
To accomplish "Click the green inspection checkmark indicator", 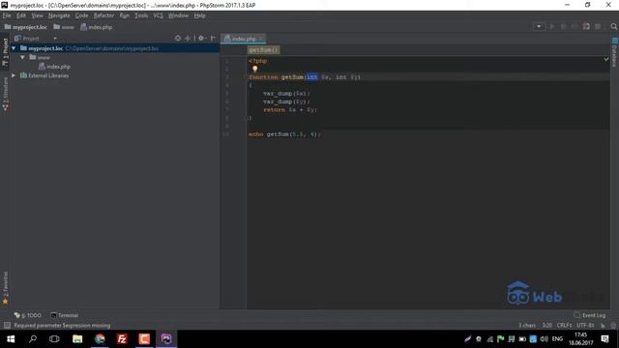I will [606, 59].
